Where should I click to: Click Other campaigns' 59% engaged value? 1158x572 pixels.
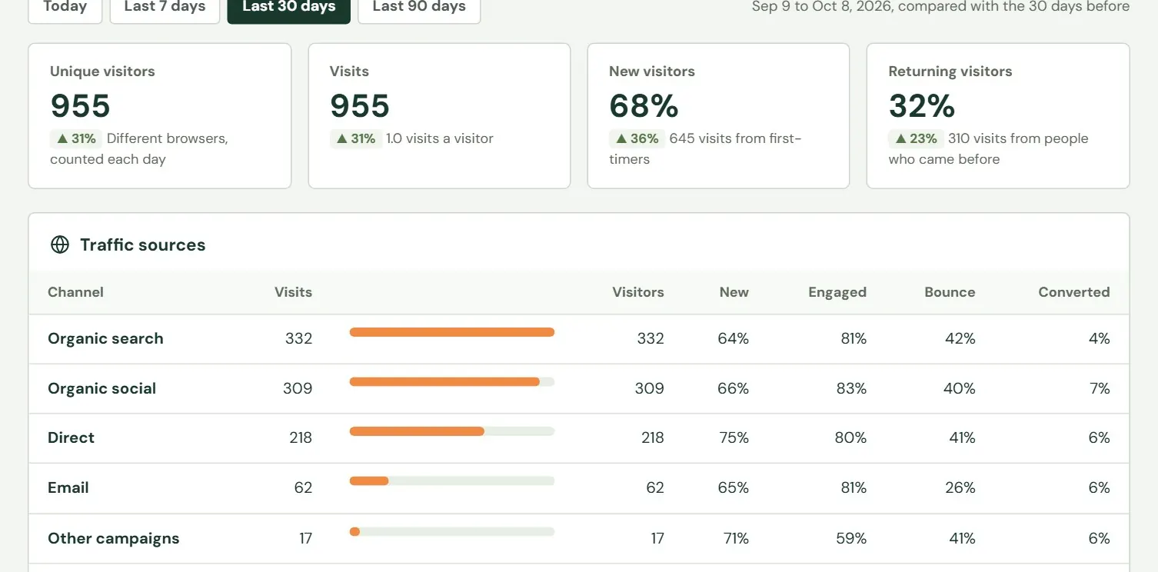[x=851, y=538]
